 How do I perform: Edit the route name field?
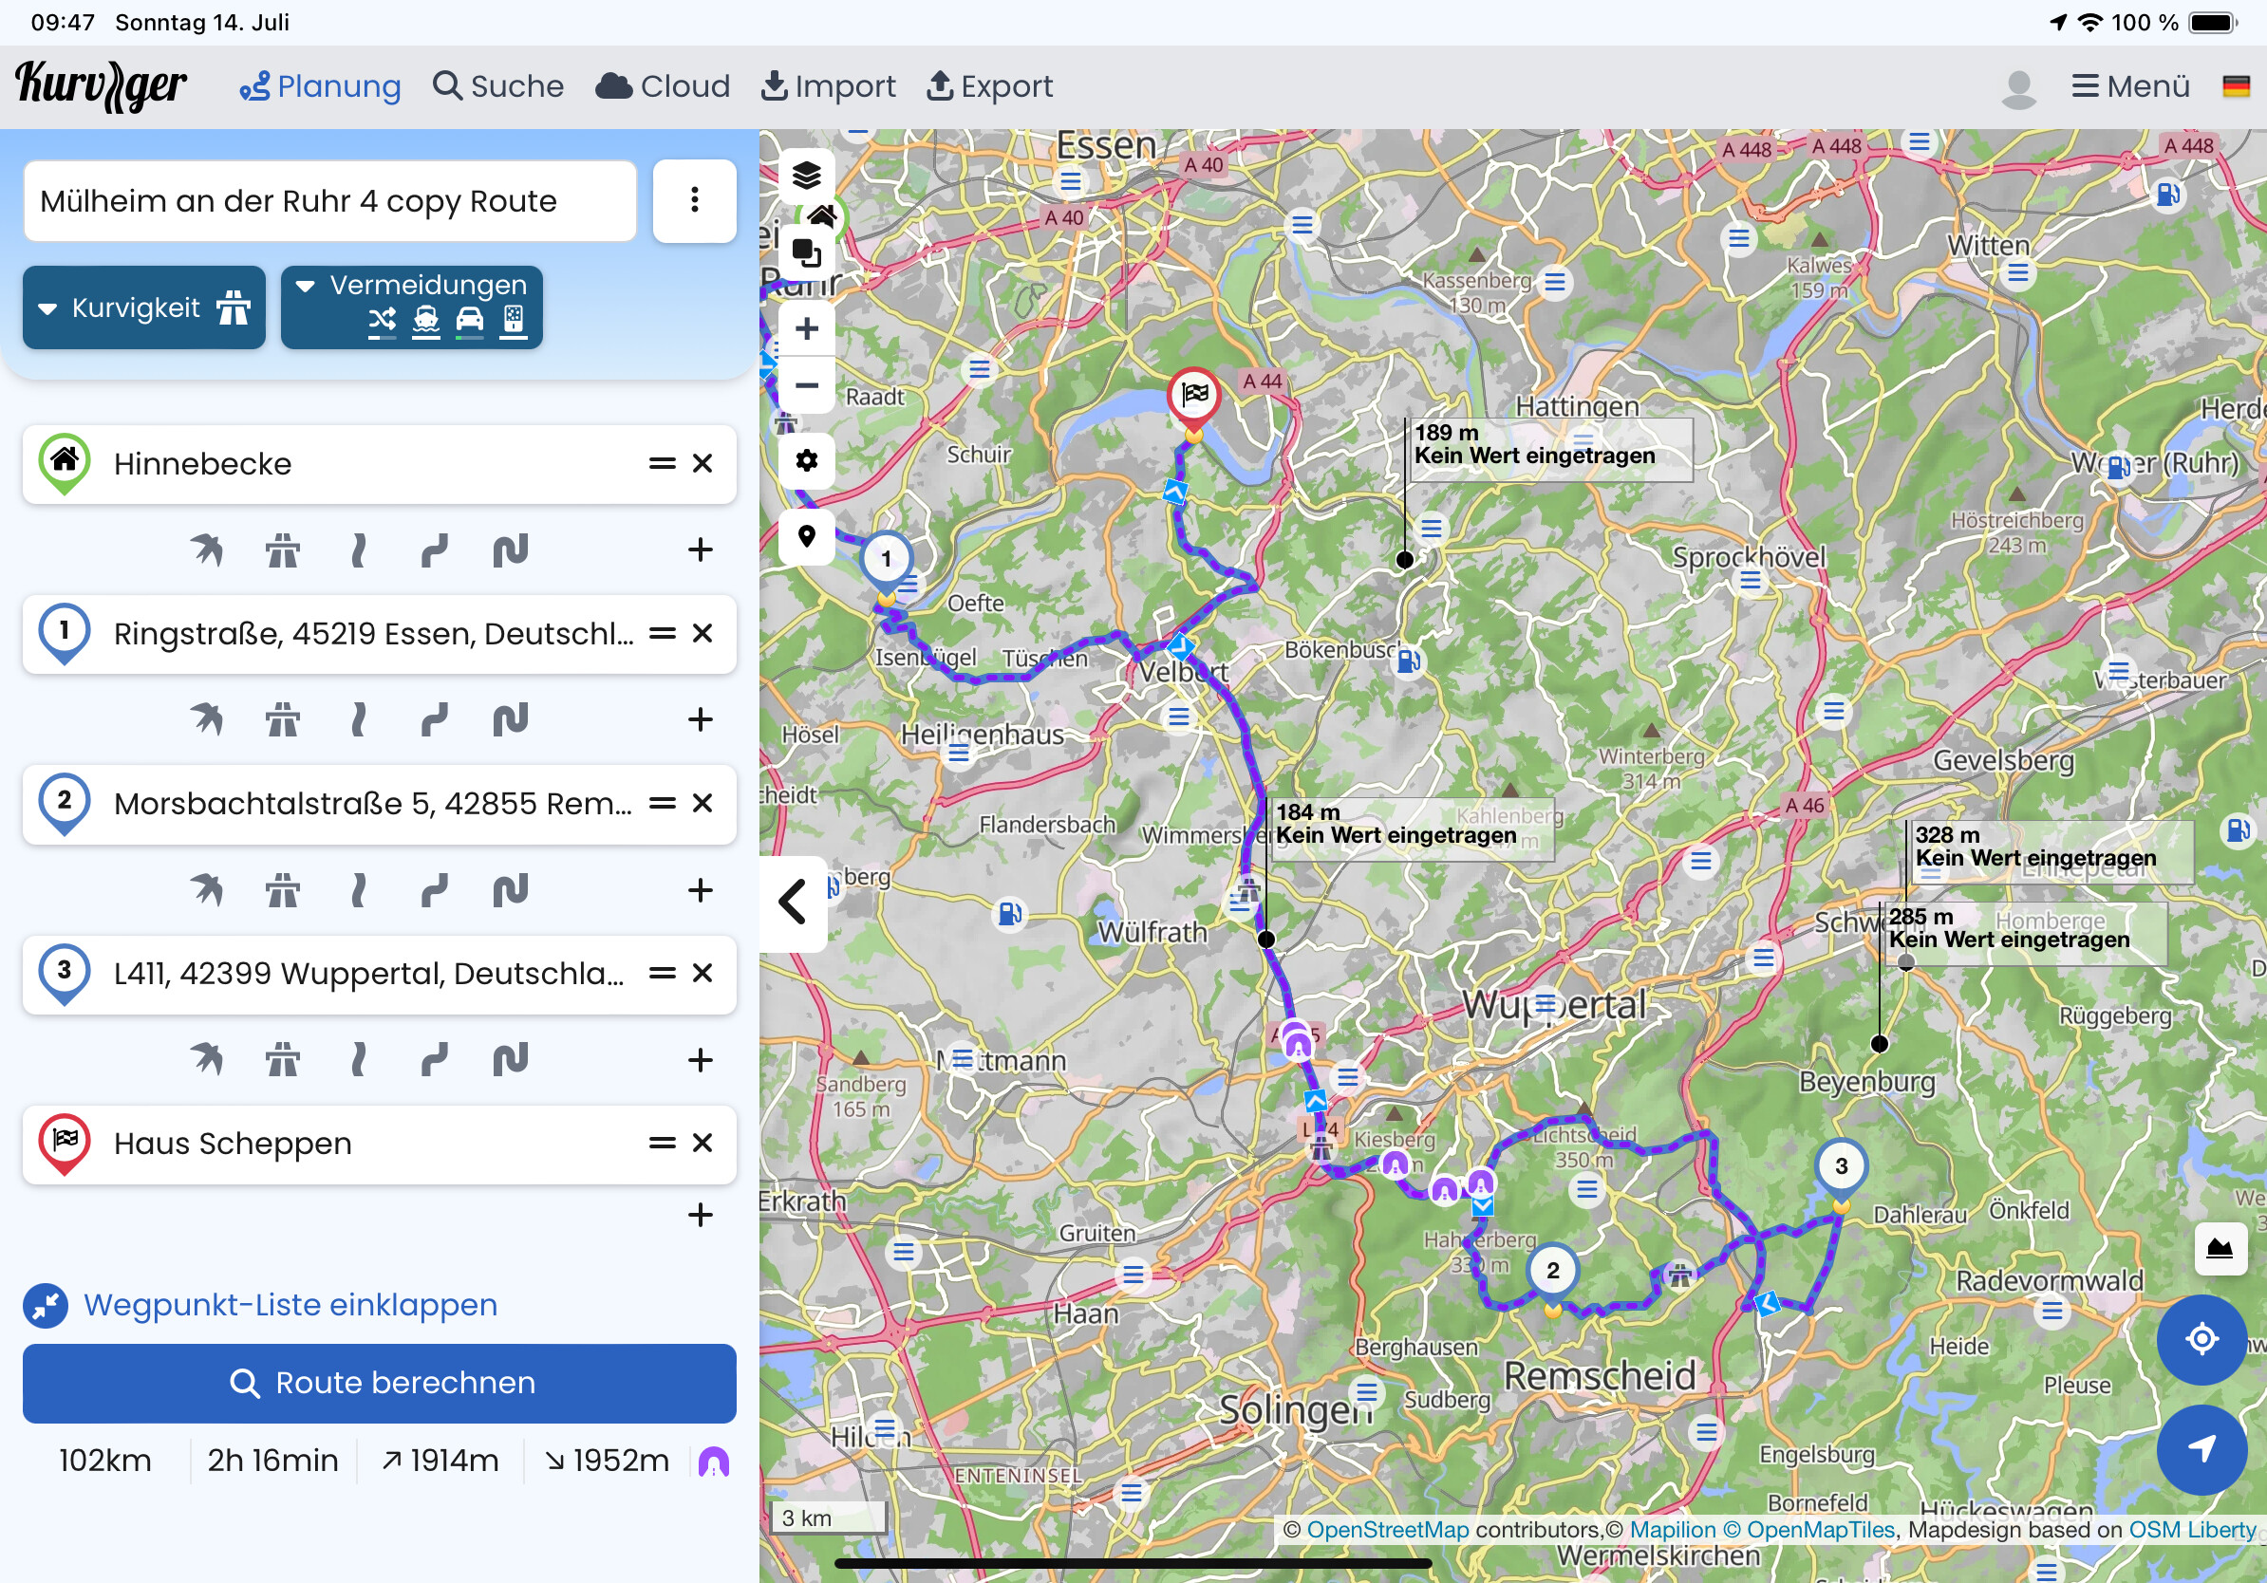click(x=329, y=200)
